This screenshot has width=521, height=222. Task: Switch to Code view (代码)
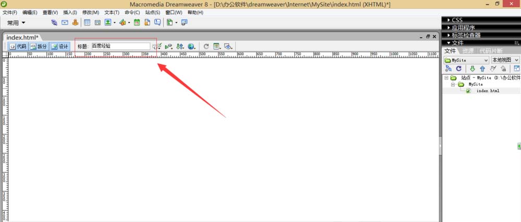click(18, 46)
